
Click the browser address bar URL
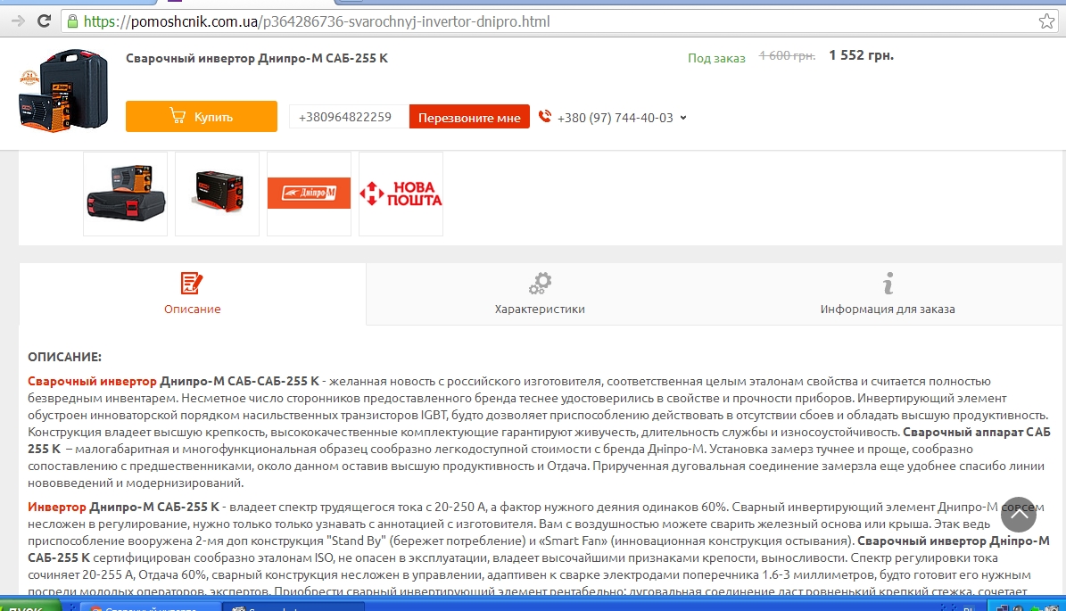[x=317, y=21]
